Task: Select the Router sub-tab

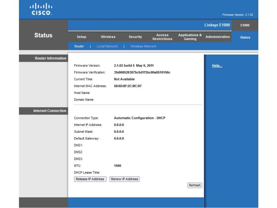Action: tap(79, 46)
